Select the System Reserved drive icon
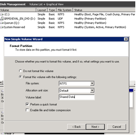Image resolution: width=137 pixels, height=135 pixels. click(x=2, y=27)
